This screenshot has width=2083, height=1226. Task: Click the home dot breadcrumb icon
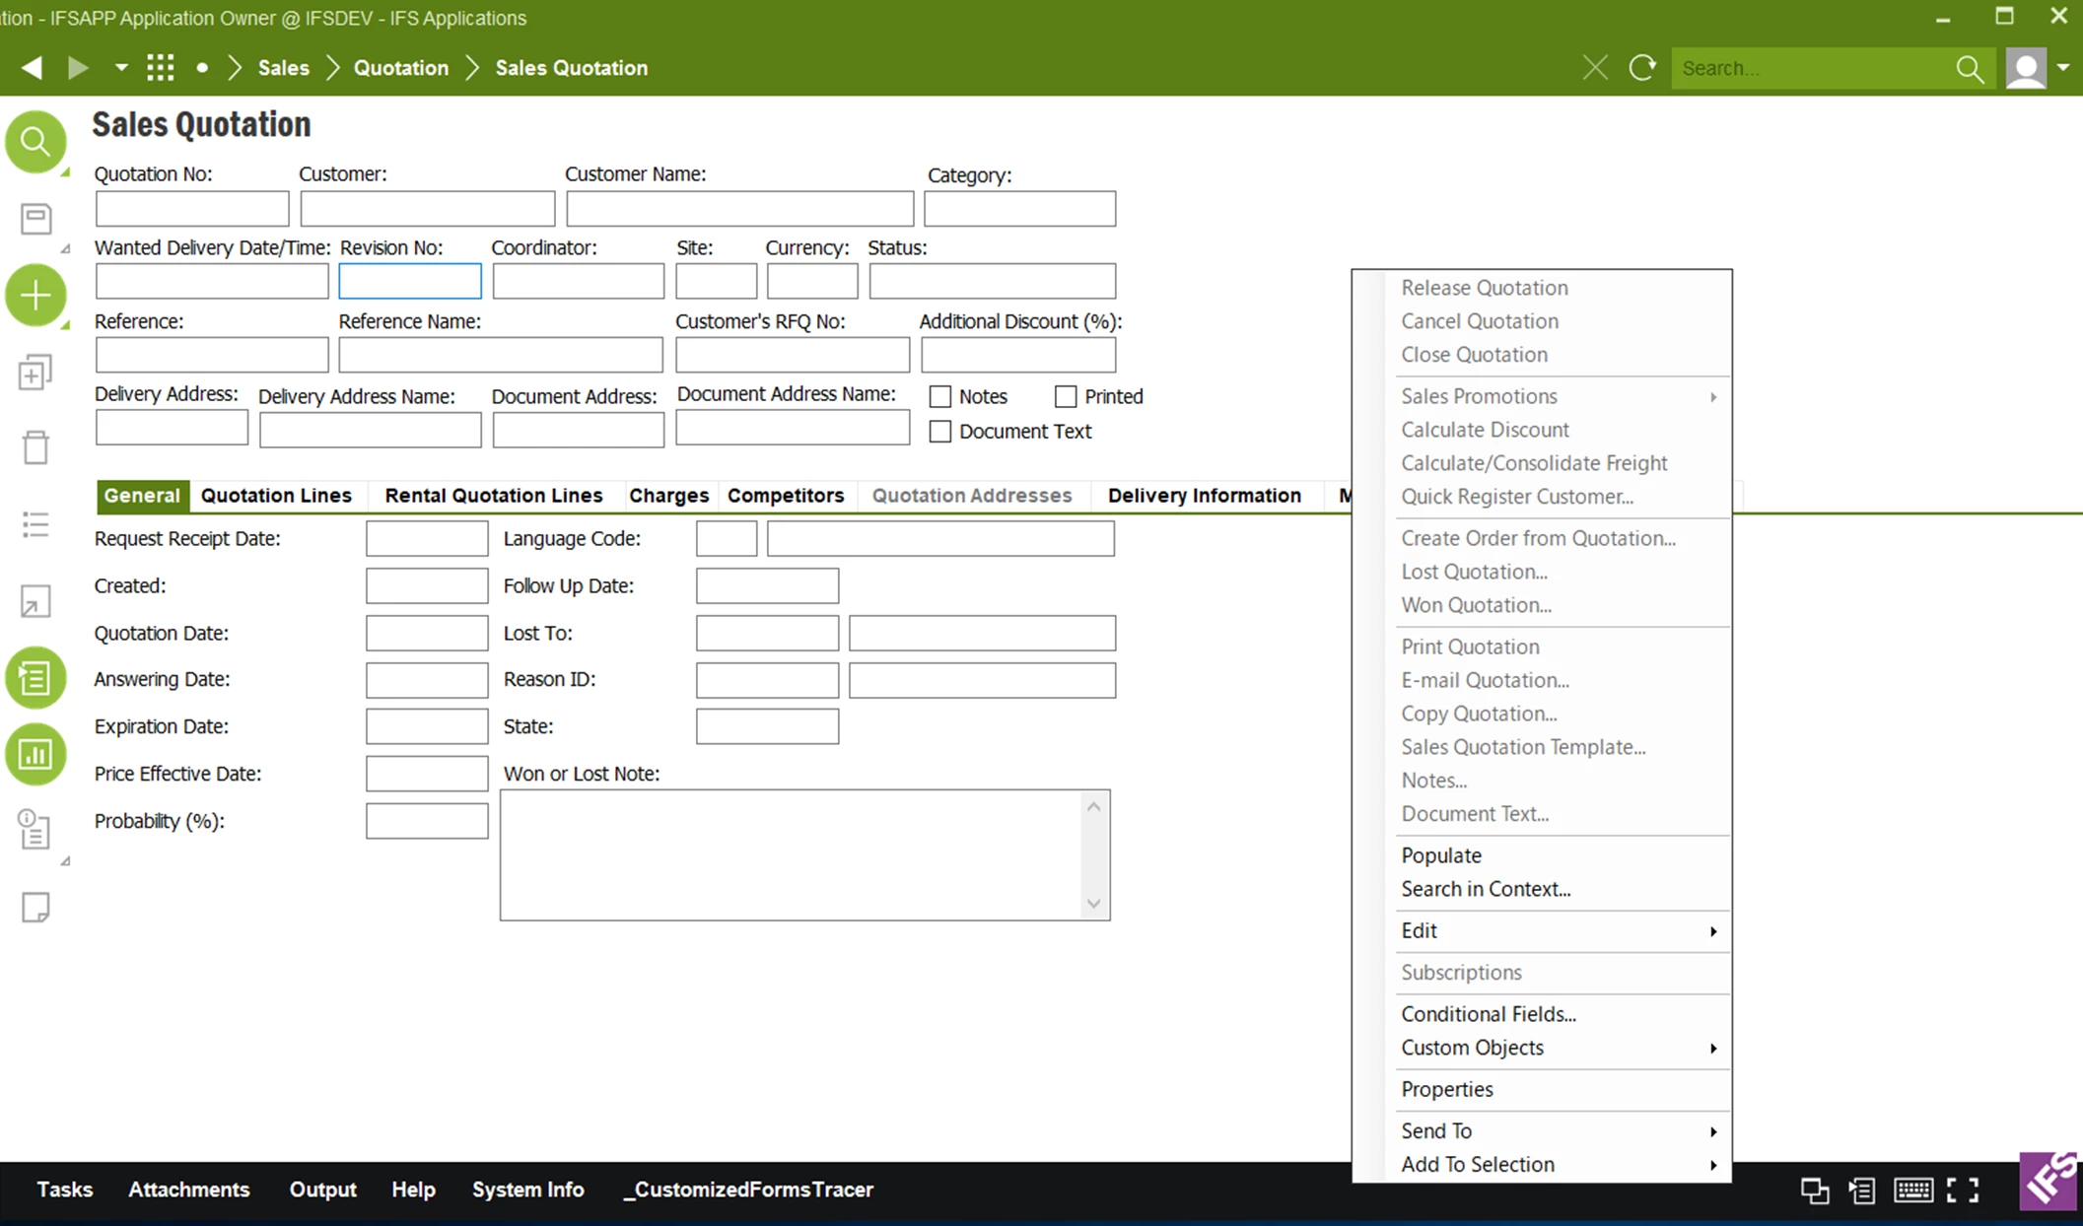pyautogui.click(x=202, y=68)
